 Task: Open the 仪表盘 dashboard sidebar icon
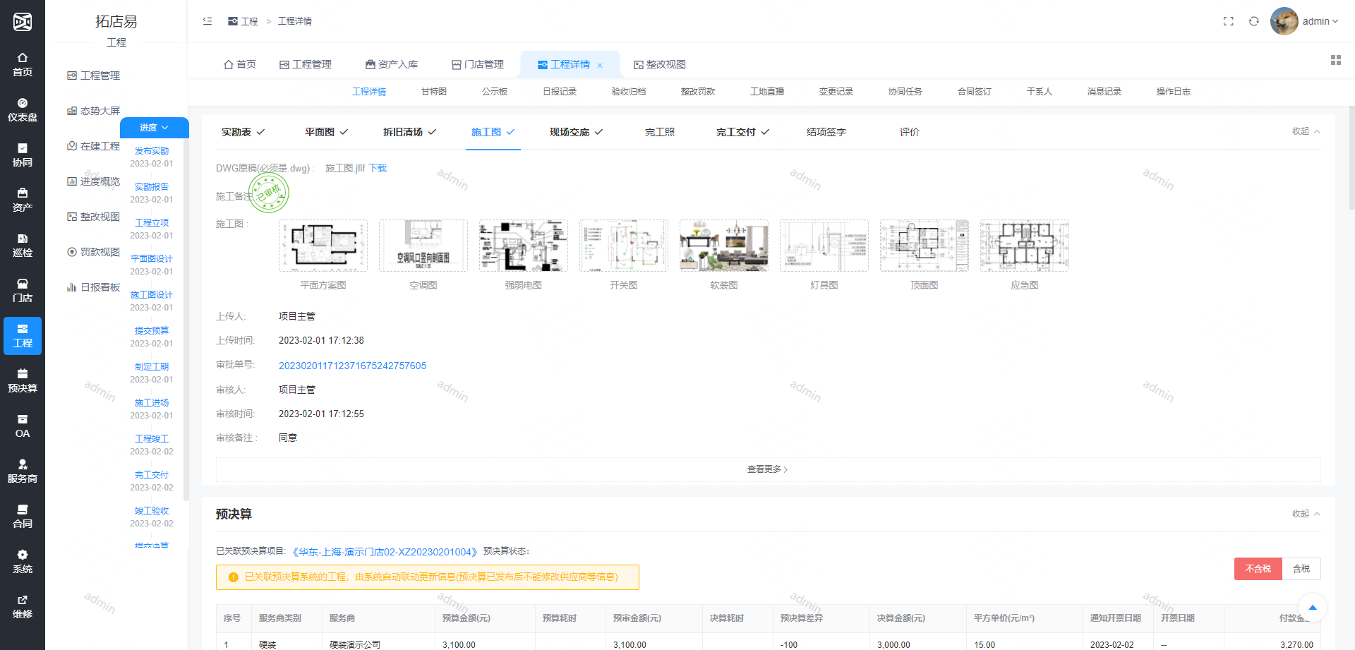pyautogui.click(x=23, y=109)
